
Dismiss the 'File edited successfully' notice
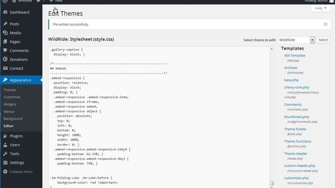(326, 25)
